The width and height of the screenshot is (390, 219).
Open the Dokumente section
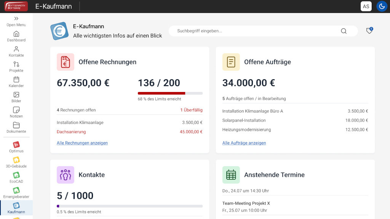16,127
